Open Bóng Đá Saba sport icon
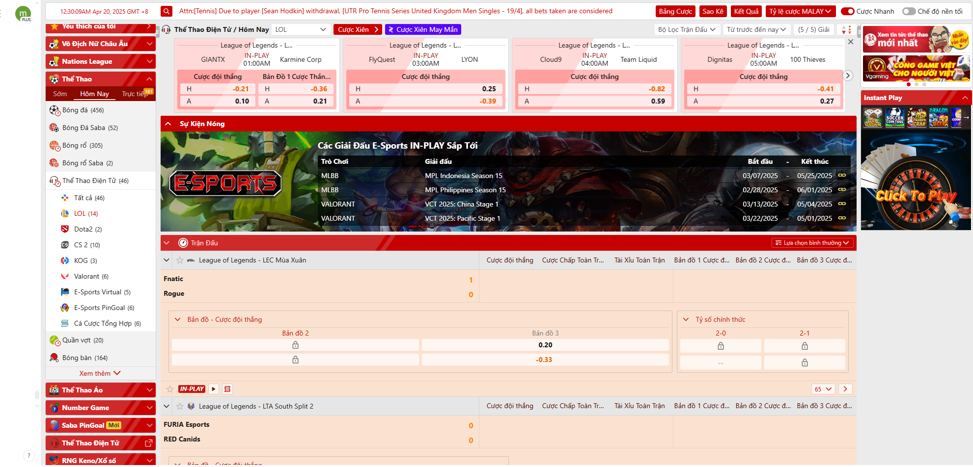This screenshot has width=973, height=467. coord(54,128)
